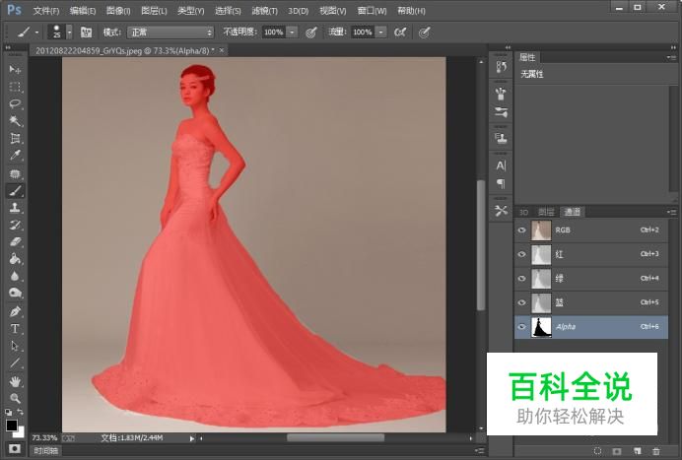Select the History Brush tool
Screen dimensions: 682x460
(15, 225)
